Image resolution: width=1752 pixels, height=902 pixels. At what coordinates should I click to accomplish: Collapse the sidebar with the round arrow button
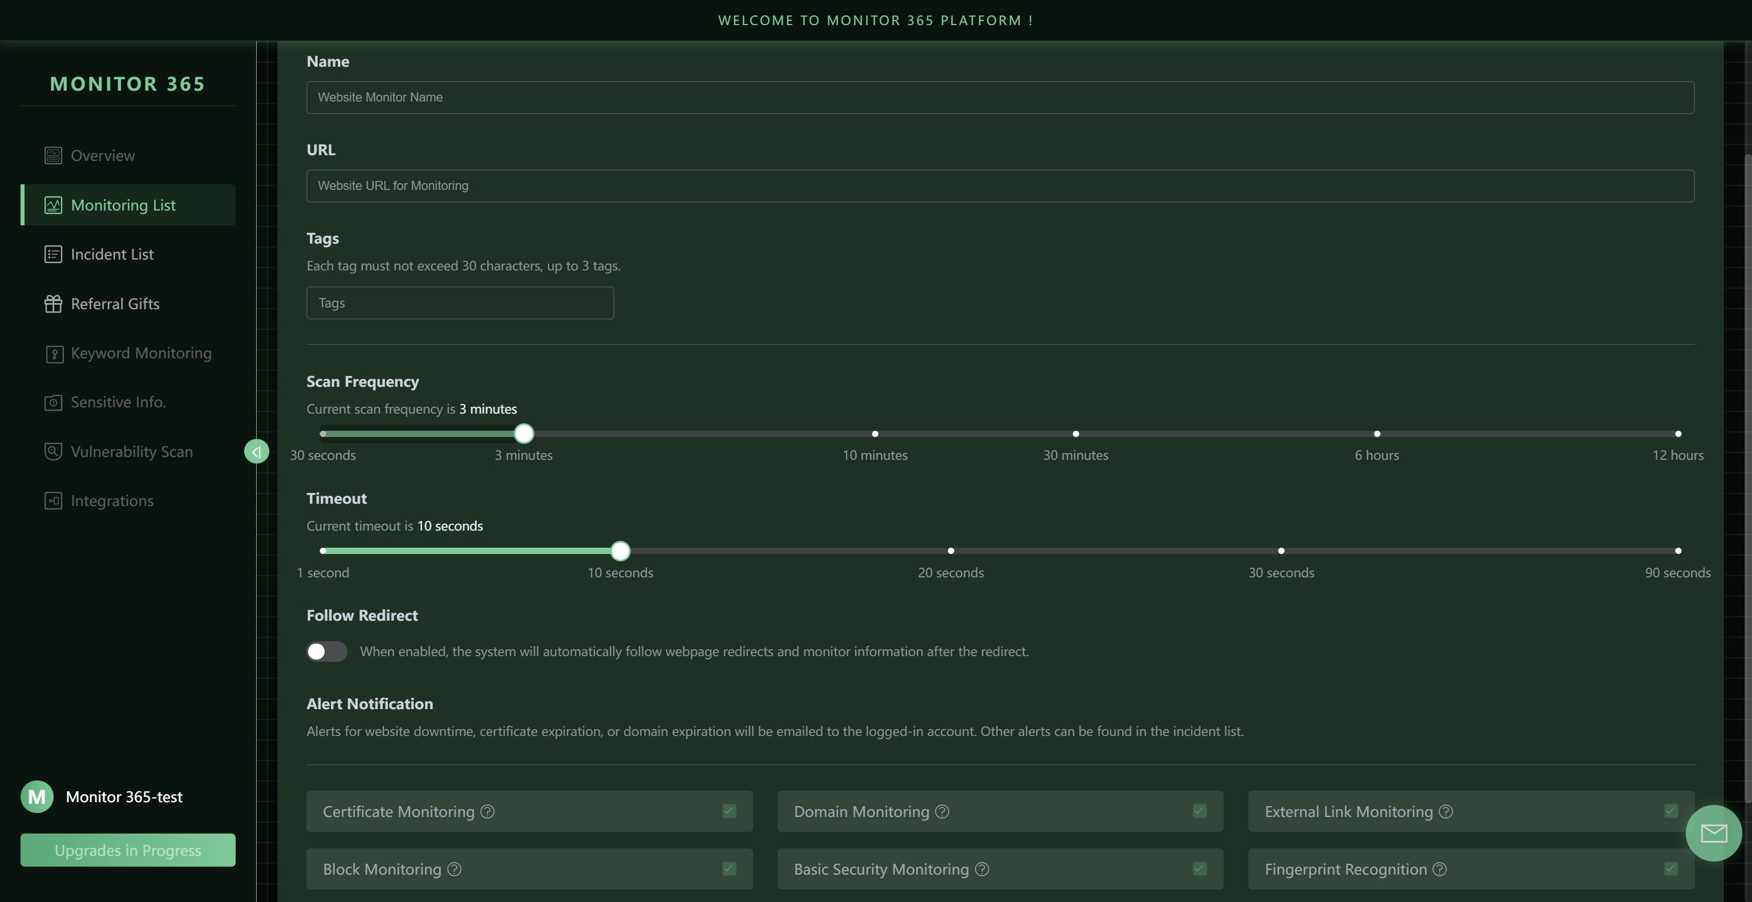click(x=256, y=451)
